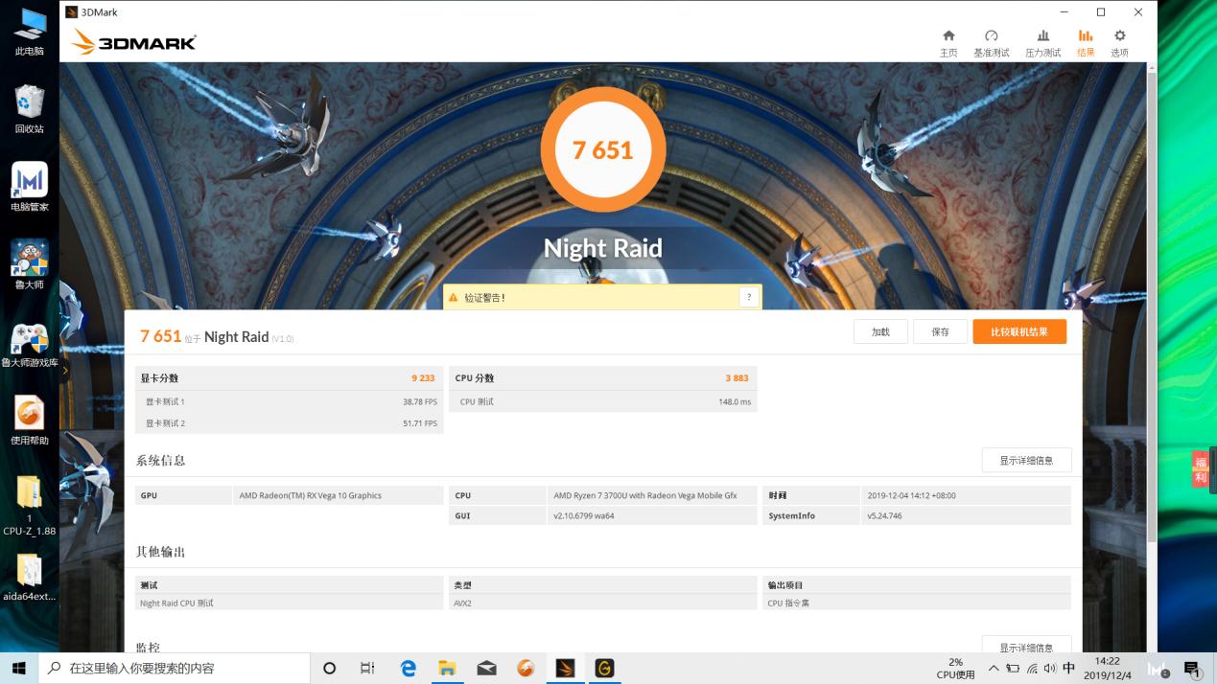Select CPU name AMD Ryzen 7 3700U

(x=644, y=496)
